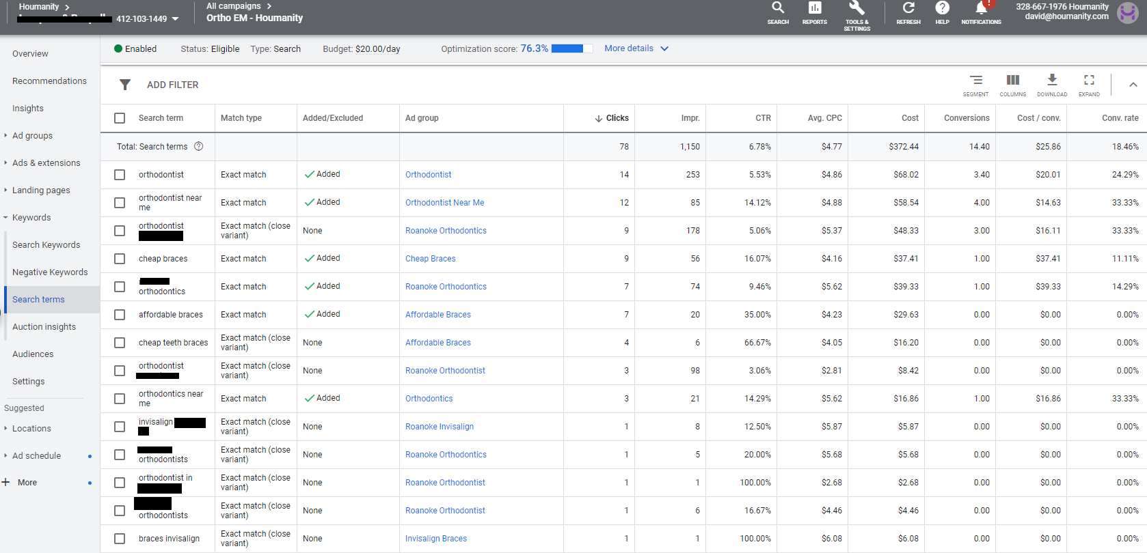The height and width of the screenshot is (553, 1147).
Task: Sort by the Cost column header
Action: [910, 118]
